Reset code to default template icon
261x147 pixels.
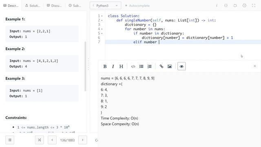click(235, 5)
